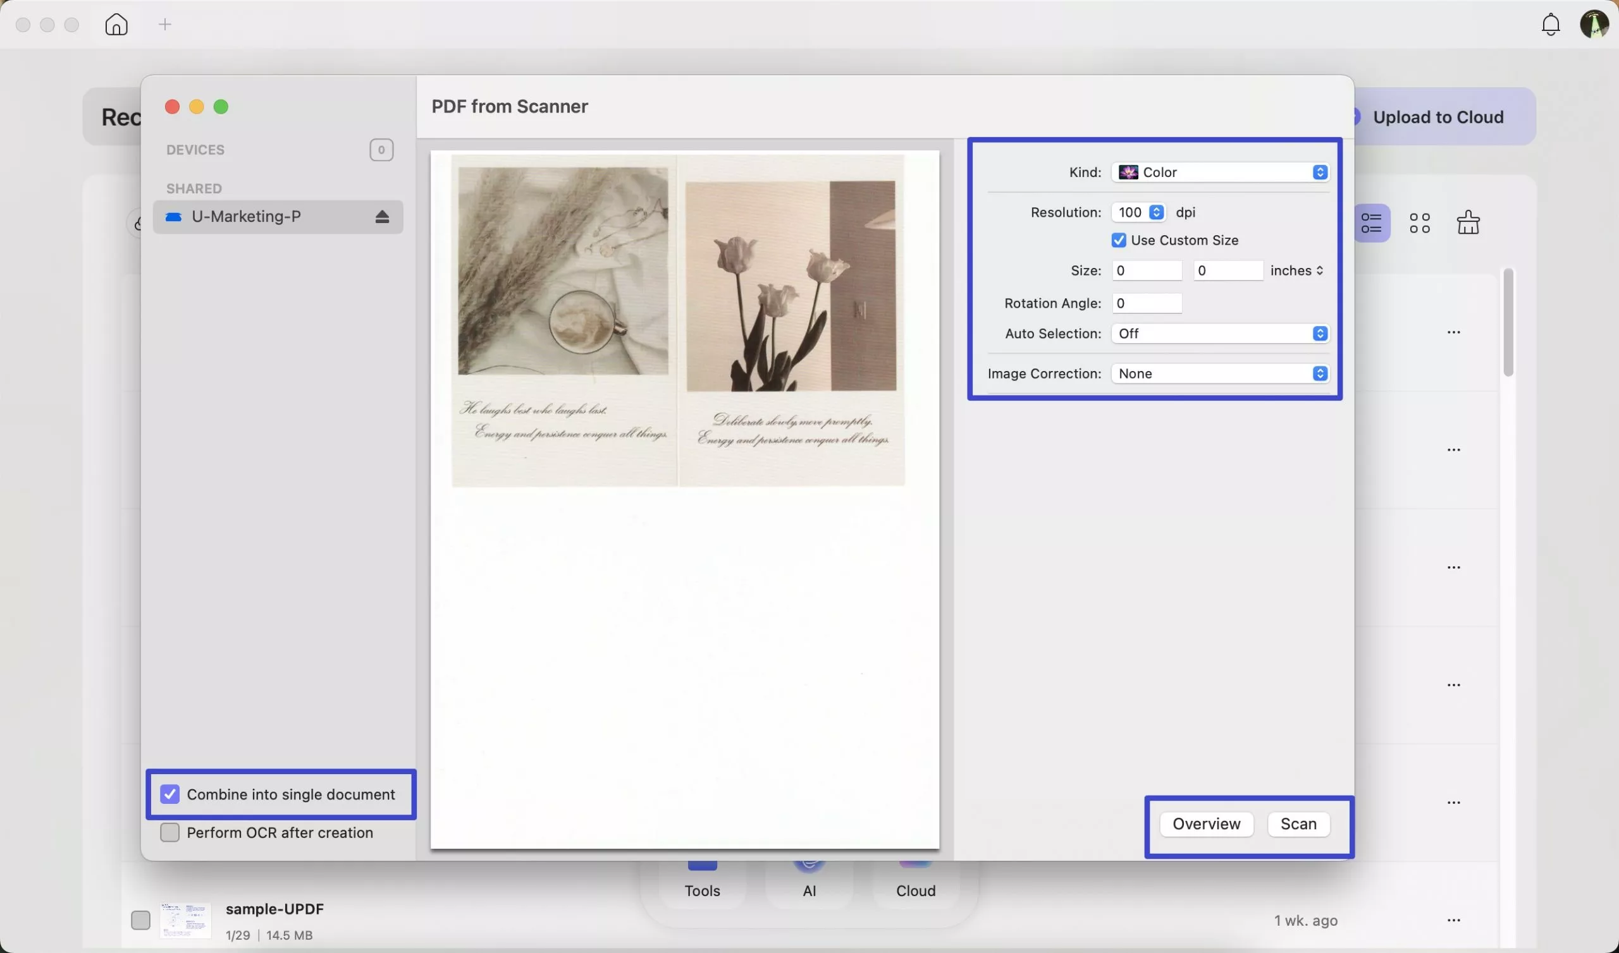Image resolution: width=1619 pixels, height=953 pixels.
Task: Open notifications bell icon
Action: tap(1550, 25)
